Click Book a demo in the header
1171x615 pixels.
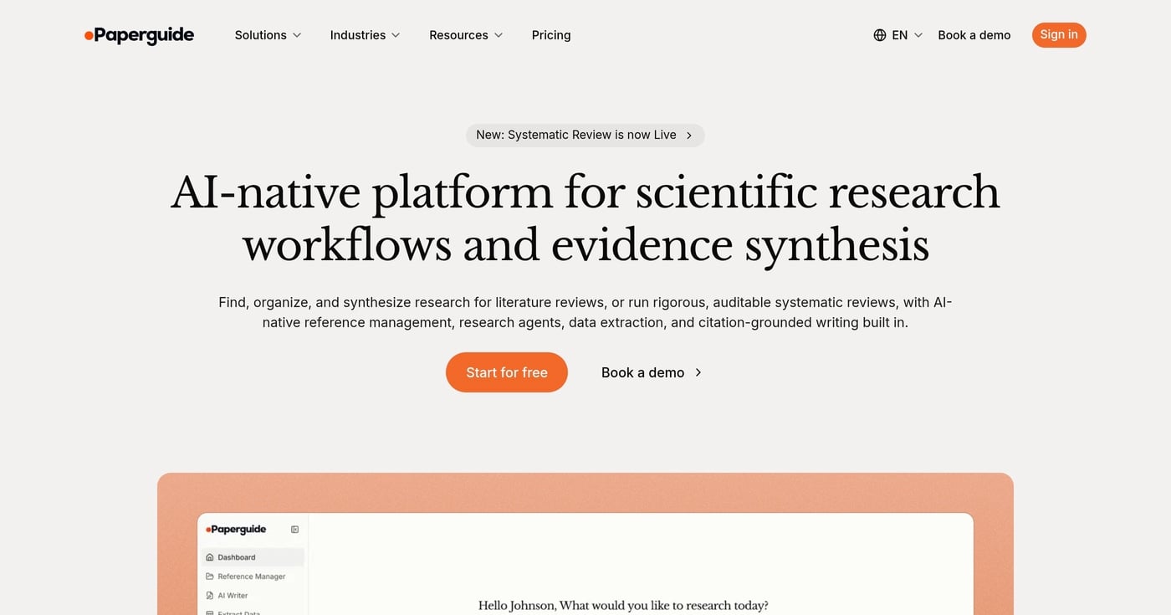pyautogui.click(x=974, y=35)
